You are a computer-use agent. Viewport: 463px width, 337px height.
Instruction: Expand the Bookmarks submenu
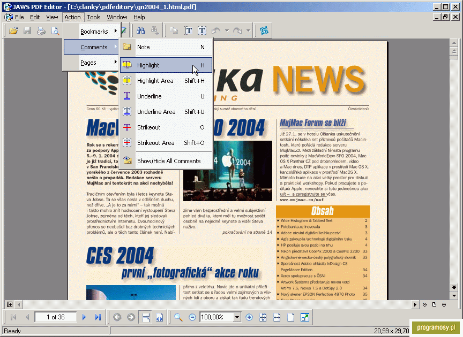tap(91, 31)
